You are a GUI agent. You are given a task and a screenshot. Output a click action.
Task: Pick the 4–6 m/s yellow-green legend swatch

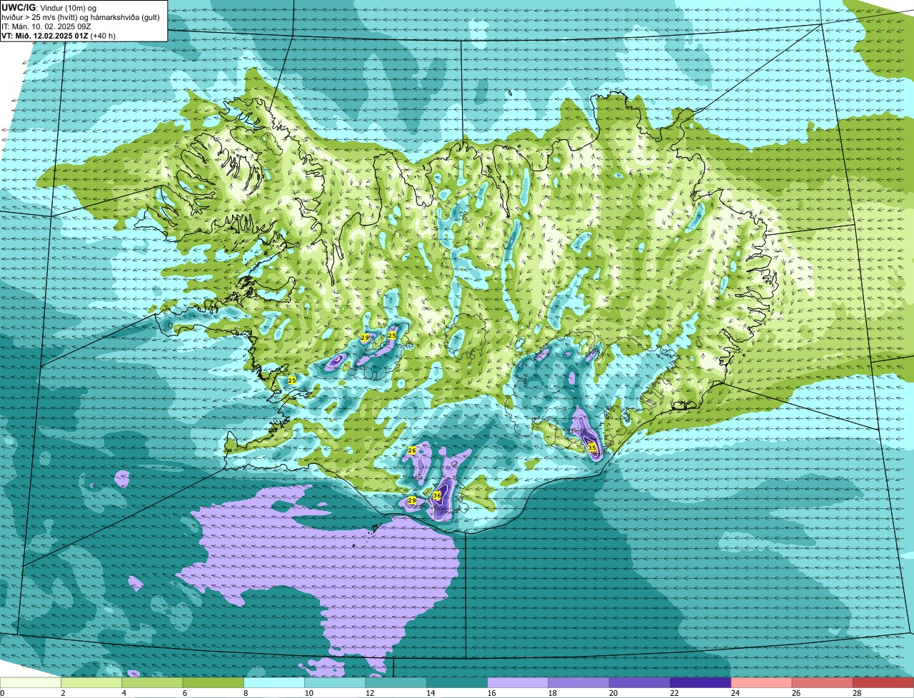coord(152,682)
